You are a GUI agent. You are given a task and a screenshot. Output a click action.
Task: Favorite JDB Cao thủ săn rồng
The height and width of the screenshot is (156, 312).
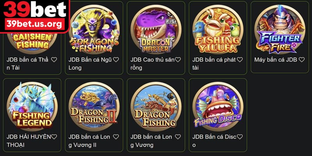[178, 60]
